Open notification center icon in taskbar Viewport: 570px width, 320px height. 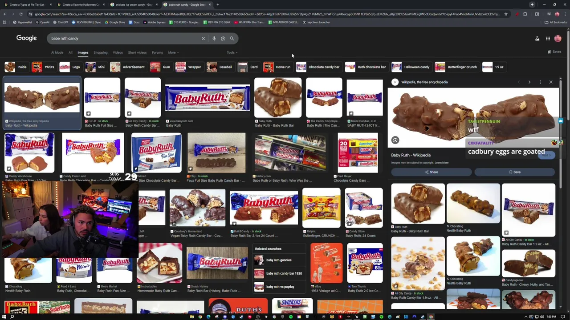562,316
